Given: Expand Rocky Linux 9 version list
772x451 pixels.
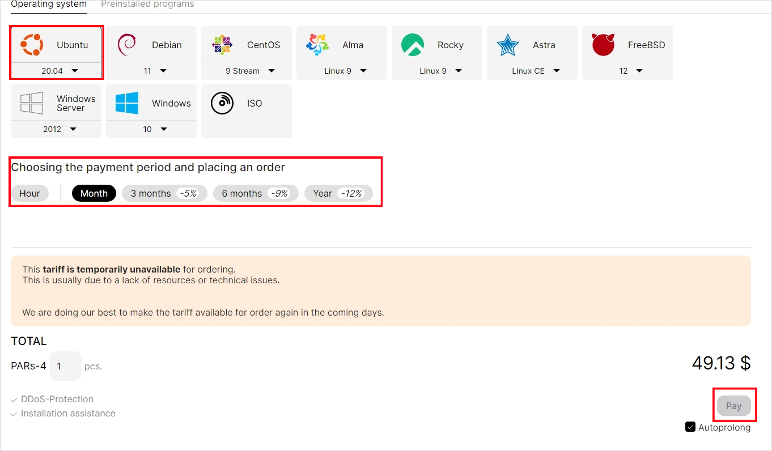Looking at the screenshot, I should (437, 71).
